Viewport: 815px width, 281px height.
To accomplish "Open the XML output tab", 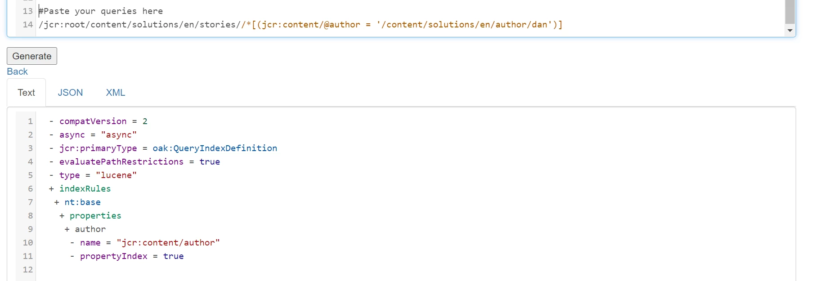I will 116,93.
